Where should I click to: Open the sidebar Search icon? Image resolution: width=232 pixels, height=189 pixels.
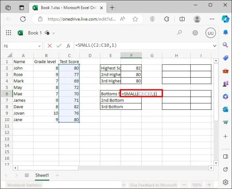[225, 45]
